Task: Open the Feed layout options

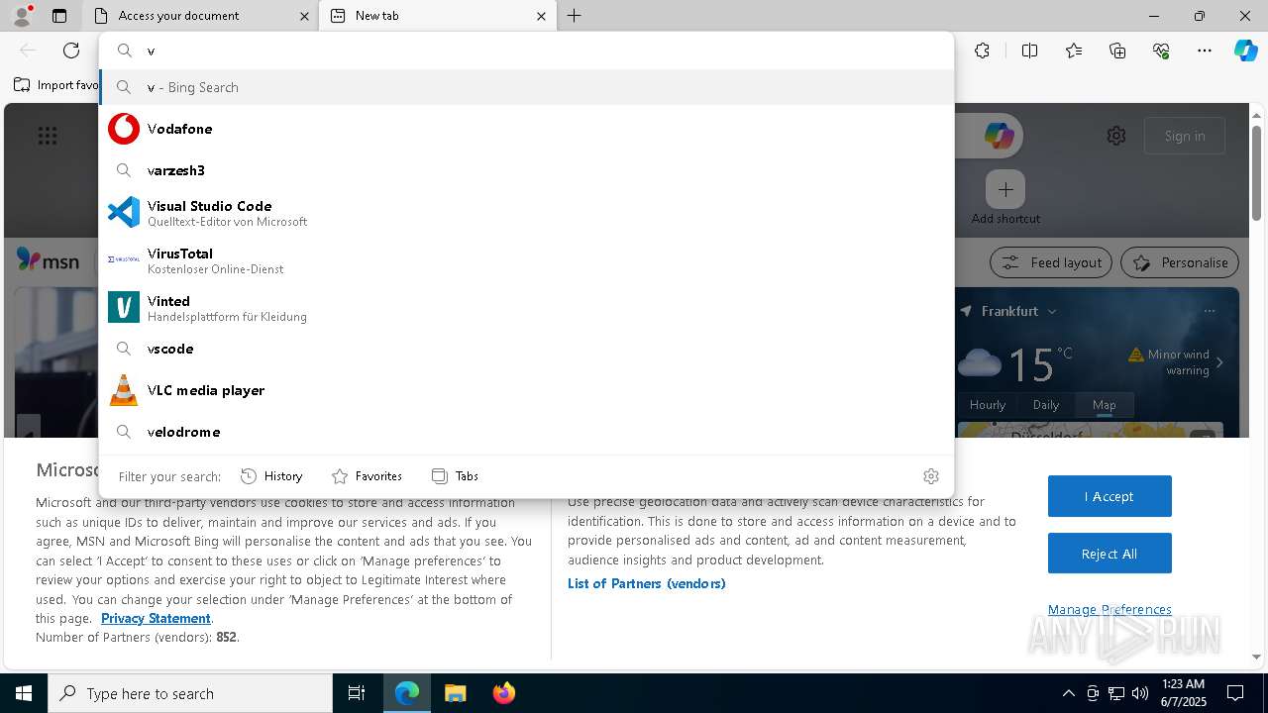Action: tap(1051, 262)
